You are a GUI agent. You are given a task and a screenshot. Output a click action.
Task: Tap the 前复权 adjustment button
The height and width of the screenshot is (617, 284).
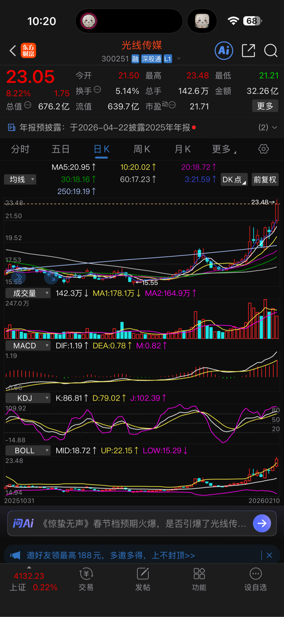[265, 180]
